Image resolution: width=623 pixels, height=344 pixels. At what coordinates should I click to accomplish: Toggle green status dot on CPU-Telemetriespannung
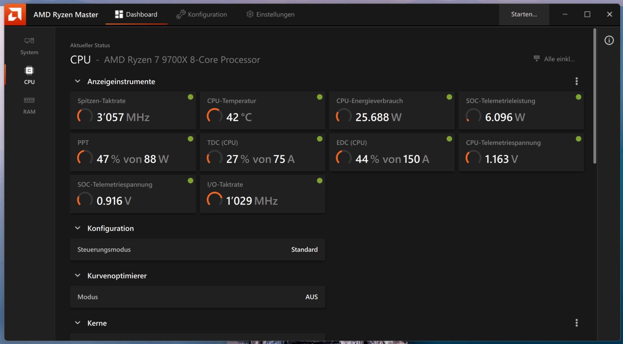click(x=578, y=139)
